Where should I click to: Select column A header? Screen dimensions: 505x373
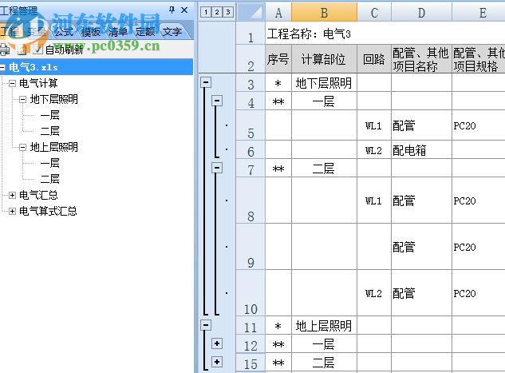pos(278,13)
